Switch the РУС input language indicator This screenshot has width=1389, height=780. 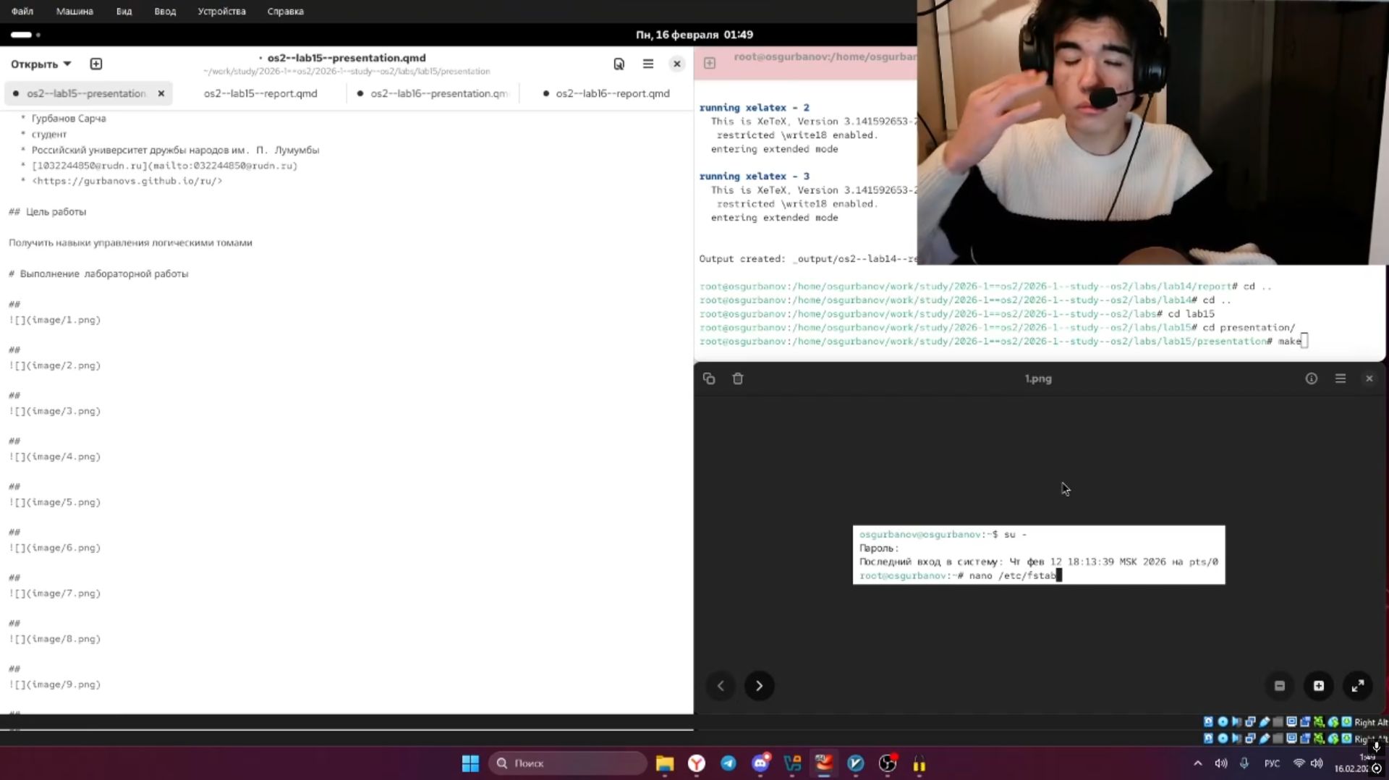pyautogui.click(x=1272, y=763)
